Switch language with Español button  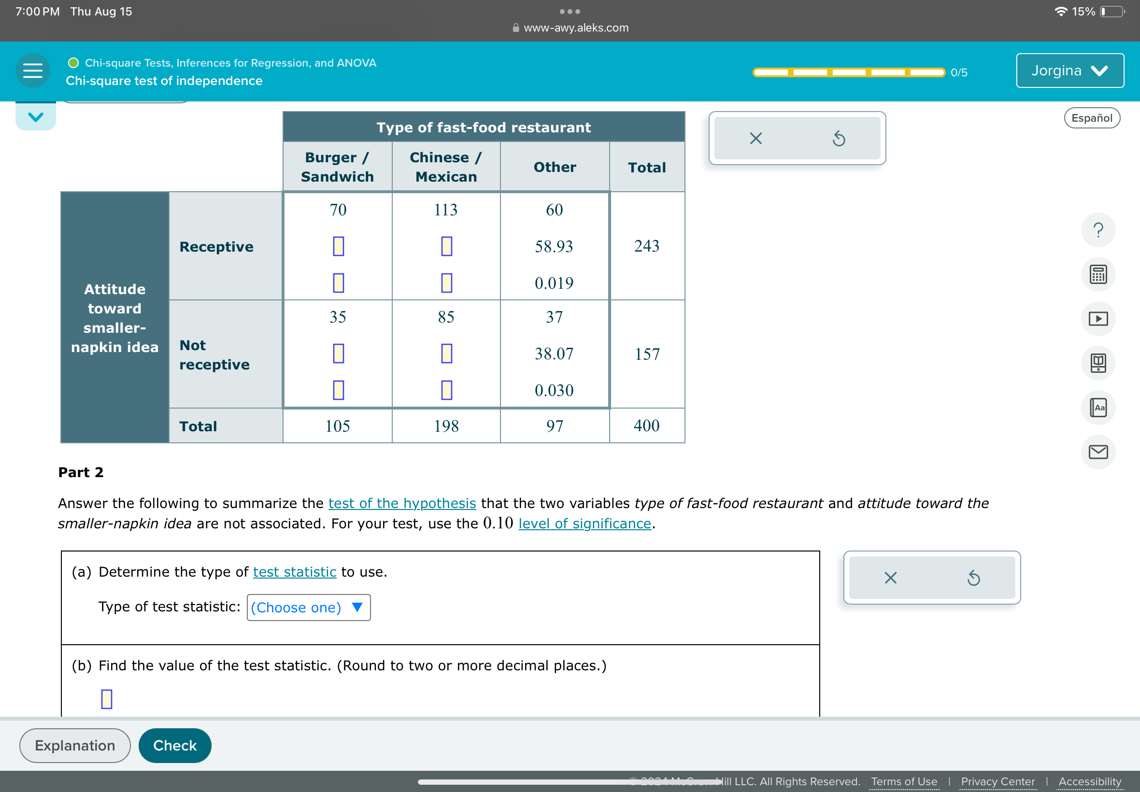coord(1091,118)
